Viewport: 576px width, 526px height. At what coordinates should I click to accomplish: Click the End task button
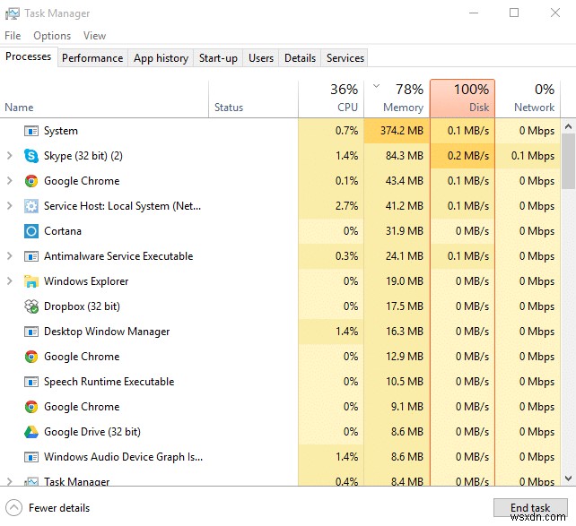click(530, 508)
